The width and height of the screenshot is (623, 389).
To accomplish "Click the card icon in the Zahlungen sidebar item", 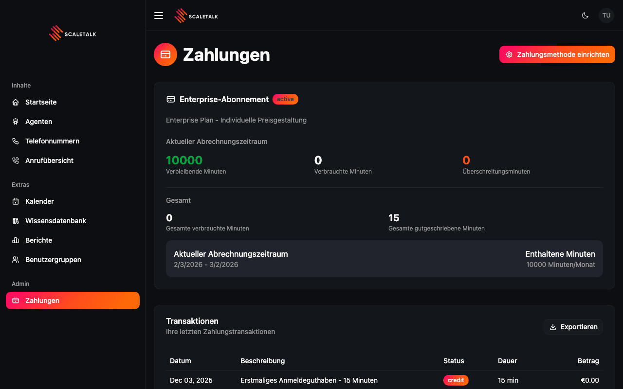I will coord(16,301).
